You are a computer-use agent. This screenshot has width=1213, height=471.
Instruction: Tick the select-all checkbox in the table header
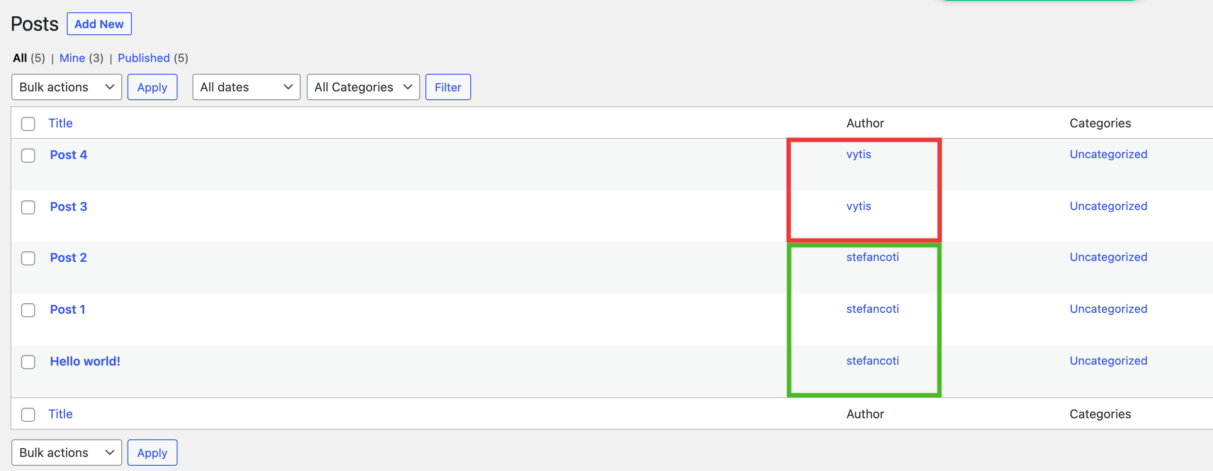tap(28, 124)
